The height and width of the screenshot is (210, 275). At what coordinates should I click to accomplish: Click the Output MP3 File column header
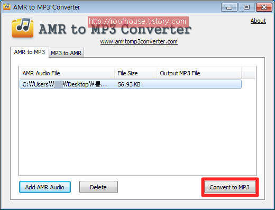click(199, 73)
